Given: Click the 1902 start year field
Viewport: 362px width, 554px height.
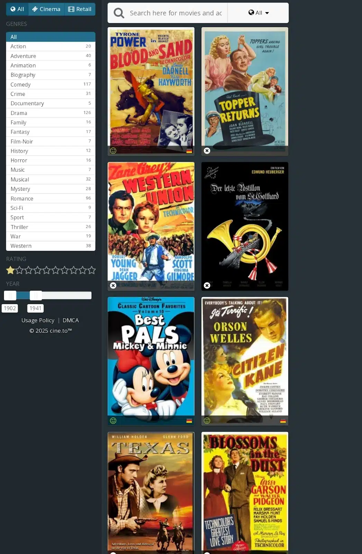Looking at the screenshot, I should coord(10,308).
